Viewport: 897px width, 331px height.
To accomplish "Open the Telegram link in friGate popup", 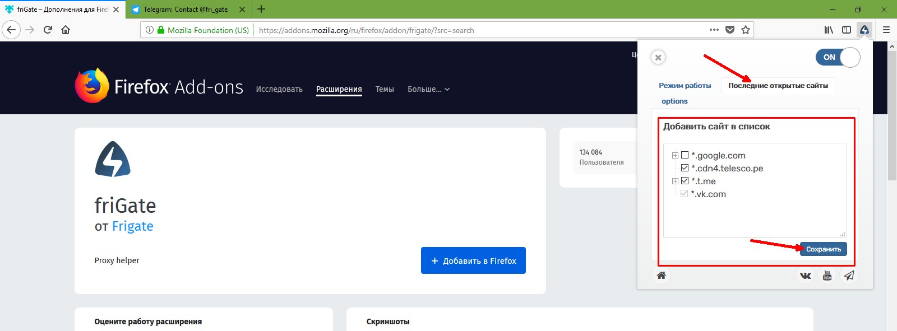I will click(849, 275).
